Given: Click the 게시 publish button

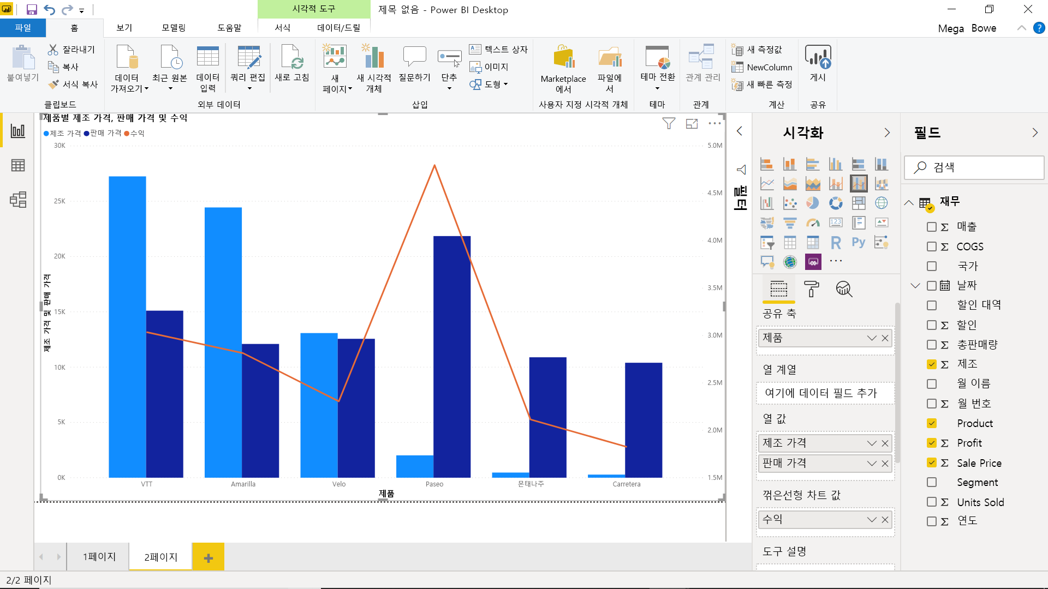Looking at the screenshot, I should tap(817, 64).
